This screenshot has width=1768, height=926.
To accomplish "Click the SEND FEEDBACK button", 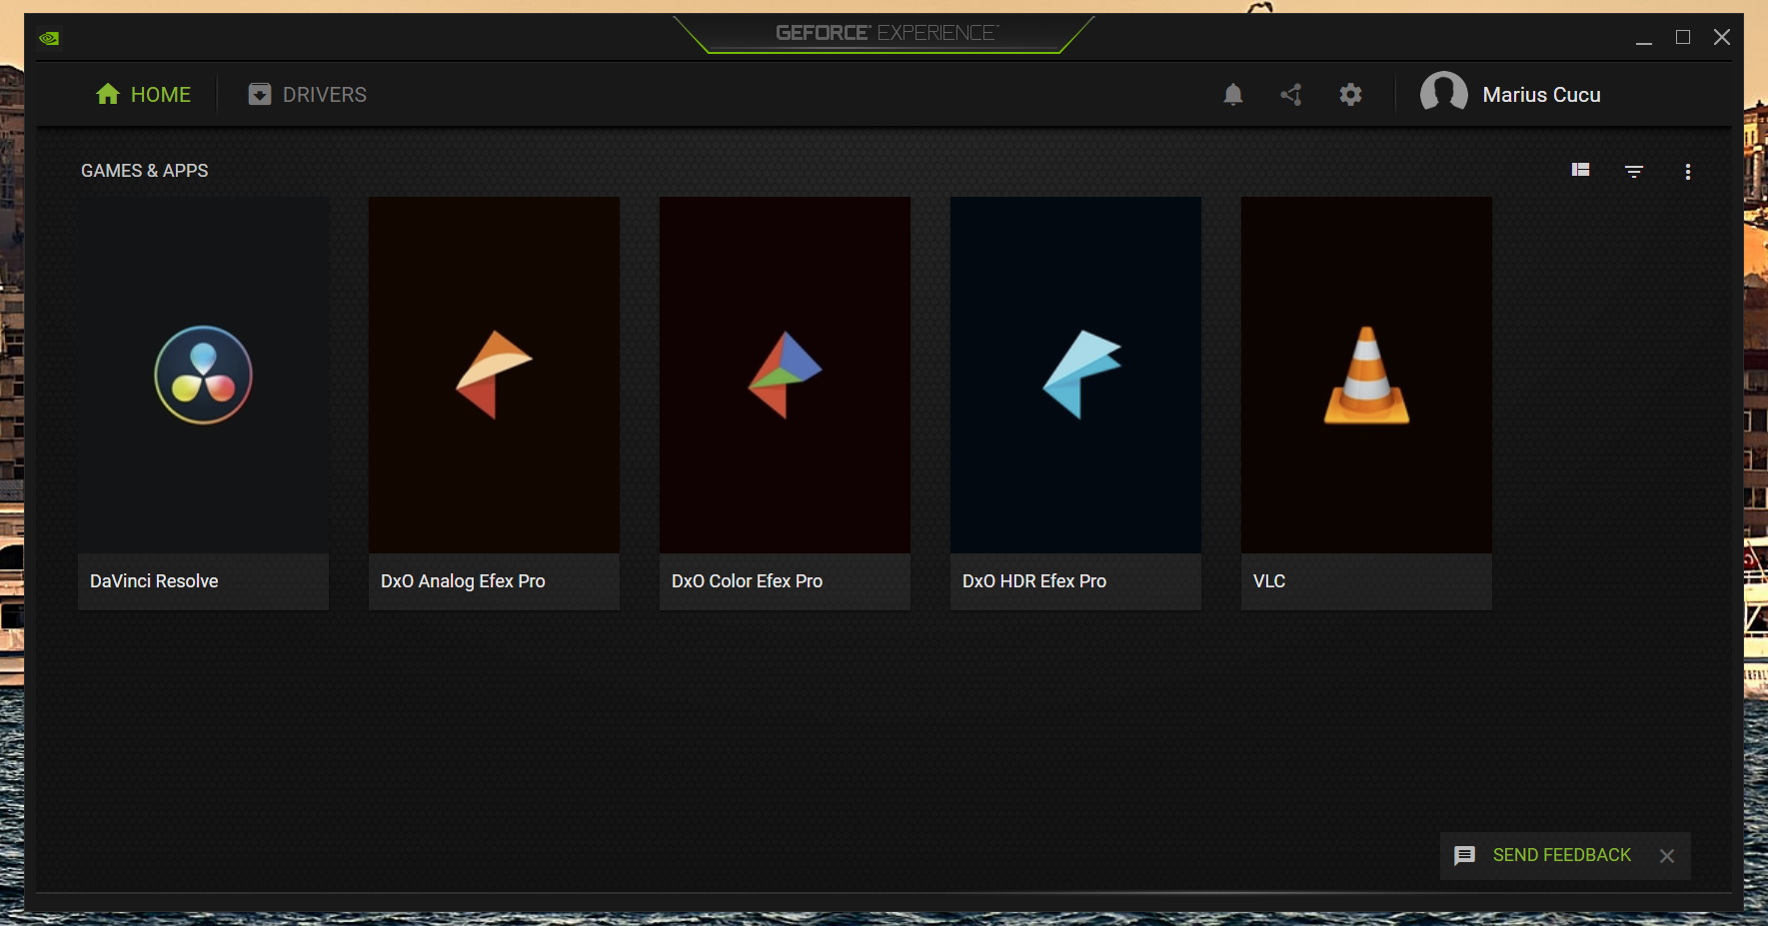I will coord(1561,856).
